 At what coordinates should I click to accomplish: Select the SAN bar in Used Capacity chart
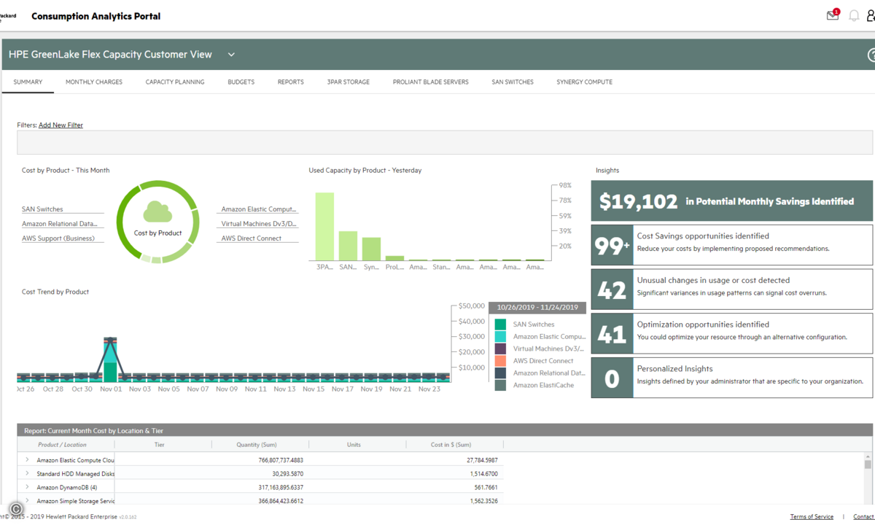(348, 246)
